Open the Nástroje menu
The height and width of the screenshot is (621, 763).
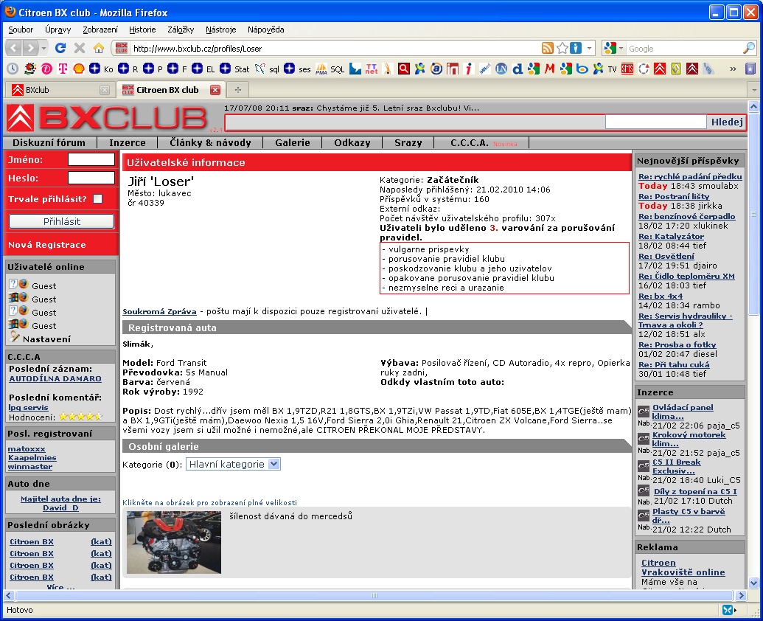(221, 30)
